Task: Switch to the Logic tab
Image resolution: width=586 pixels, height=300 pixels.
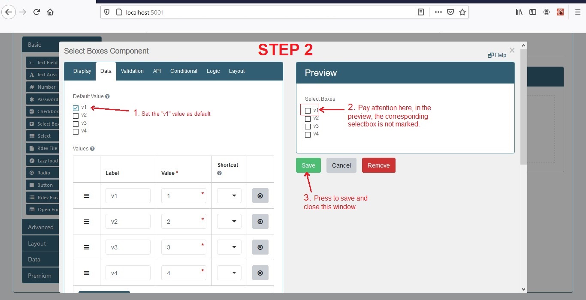Action: click(213, 71)
